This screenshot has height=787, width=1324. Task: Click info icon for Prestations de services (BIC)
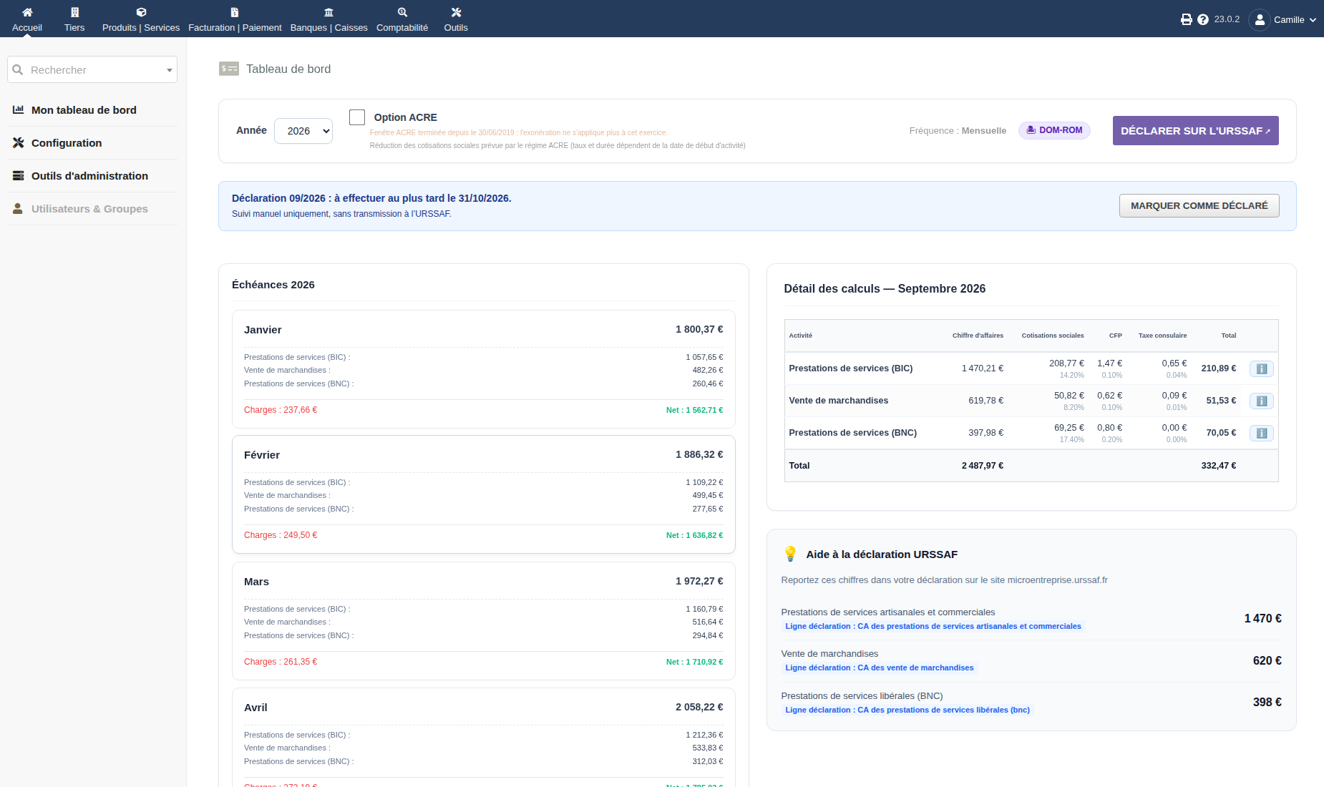coord(1262,368)
